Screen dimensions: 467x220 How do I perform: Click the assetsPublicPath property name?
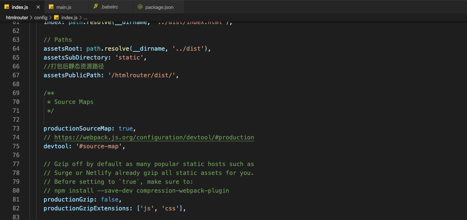pos(72,75)
